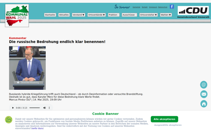211x132 pixels.
Task: Go to the Startseite menu item
Action: tap(50, 15)
